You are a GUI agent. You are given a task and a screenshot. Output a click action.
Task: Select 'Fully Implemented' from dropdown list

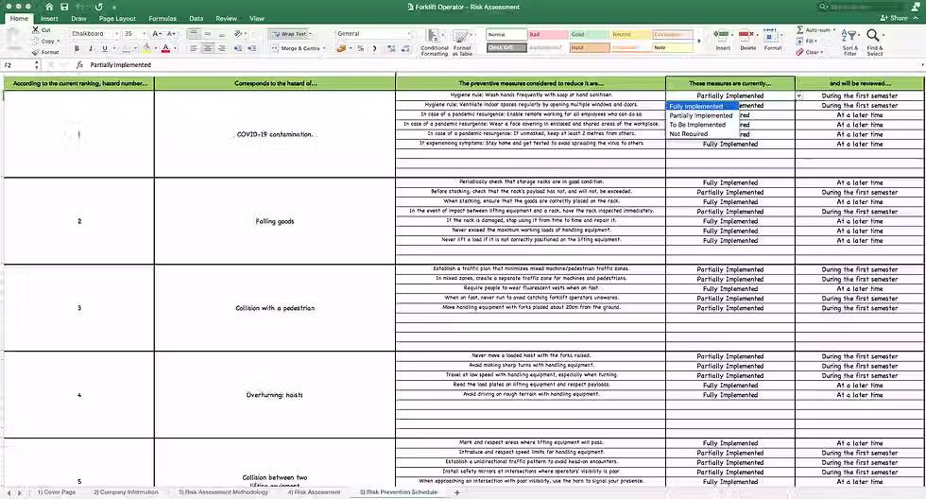tap(702, 106)
